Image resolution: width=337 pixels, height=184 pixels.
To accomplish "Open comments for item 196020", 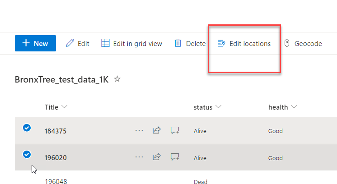I will pos(175,157).
